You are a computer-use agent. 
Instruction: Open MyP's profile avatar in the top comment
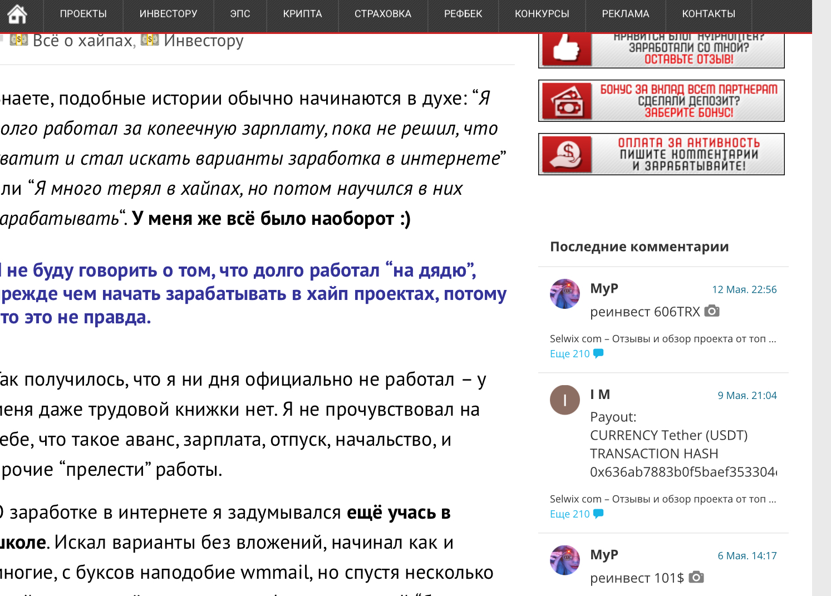pos(566,294)
